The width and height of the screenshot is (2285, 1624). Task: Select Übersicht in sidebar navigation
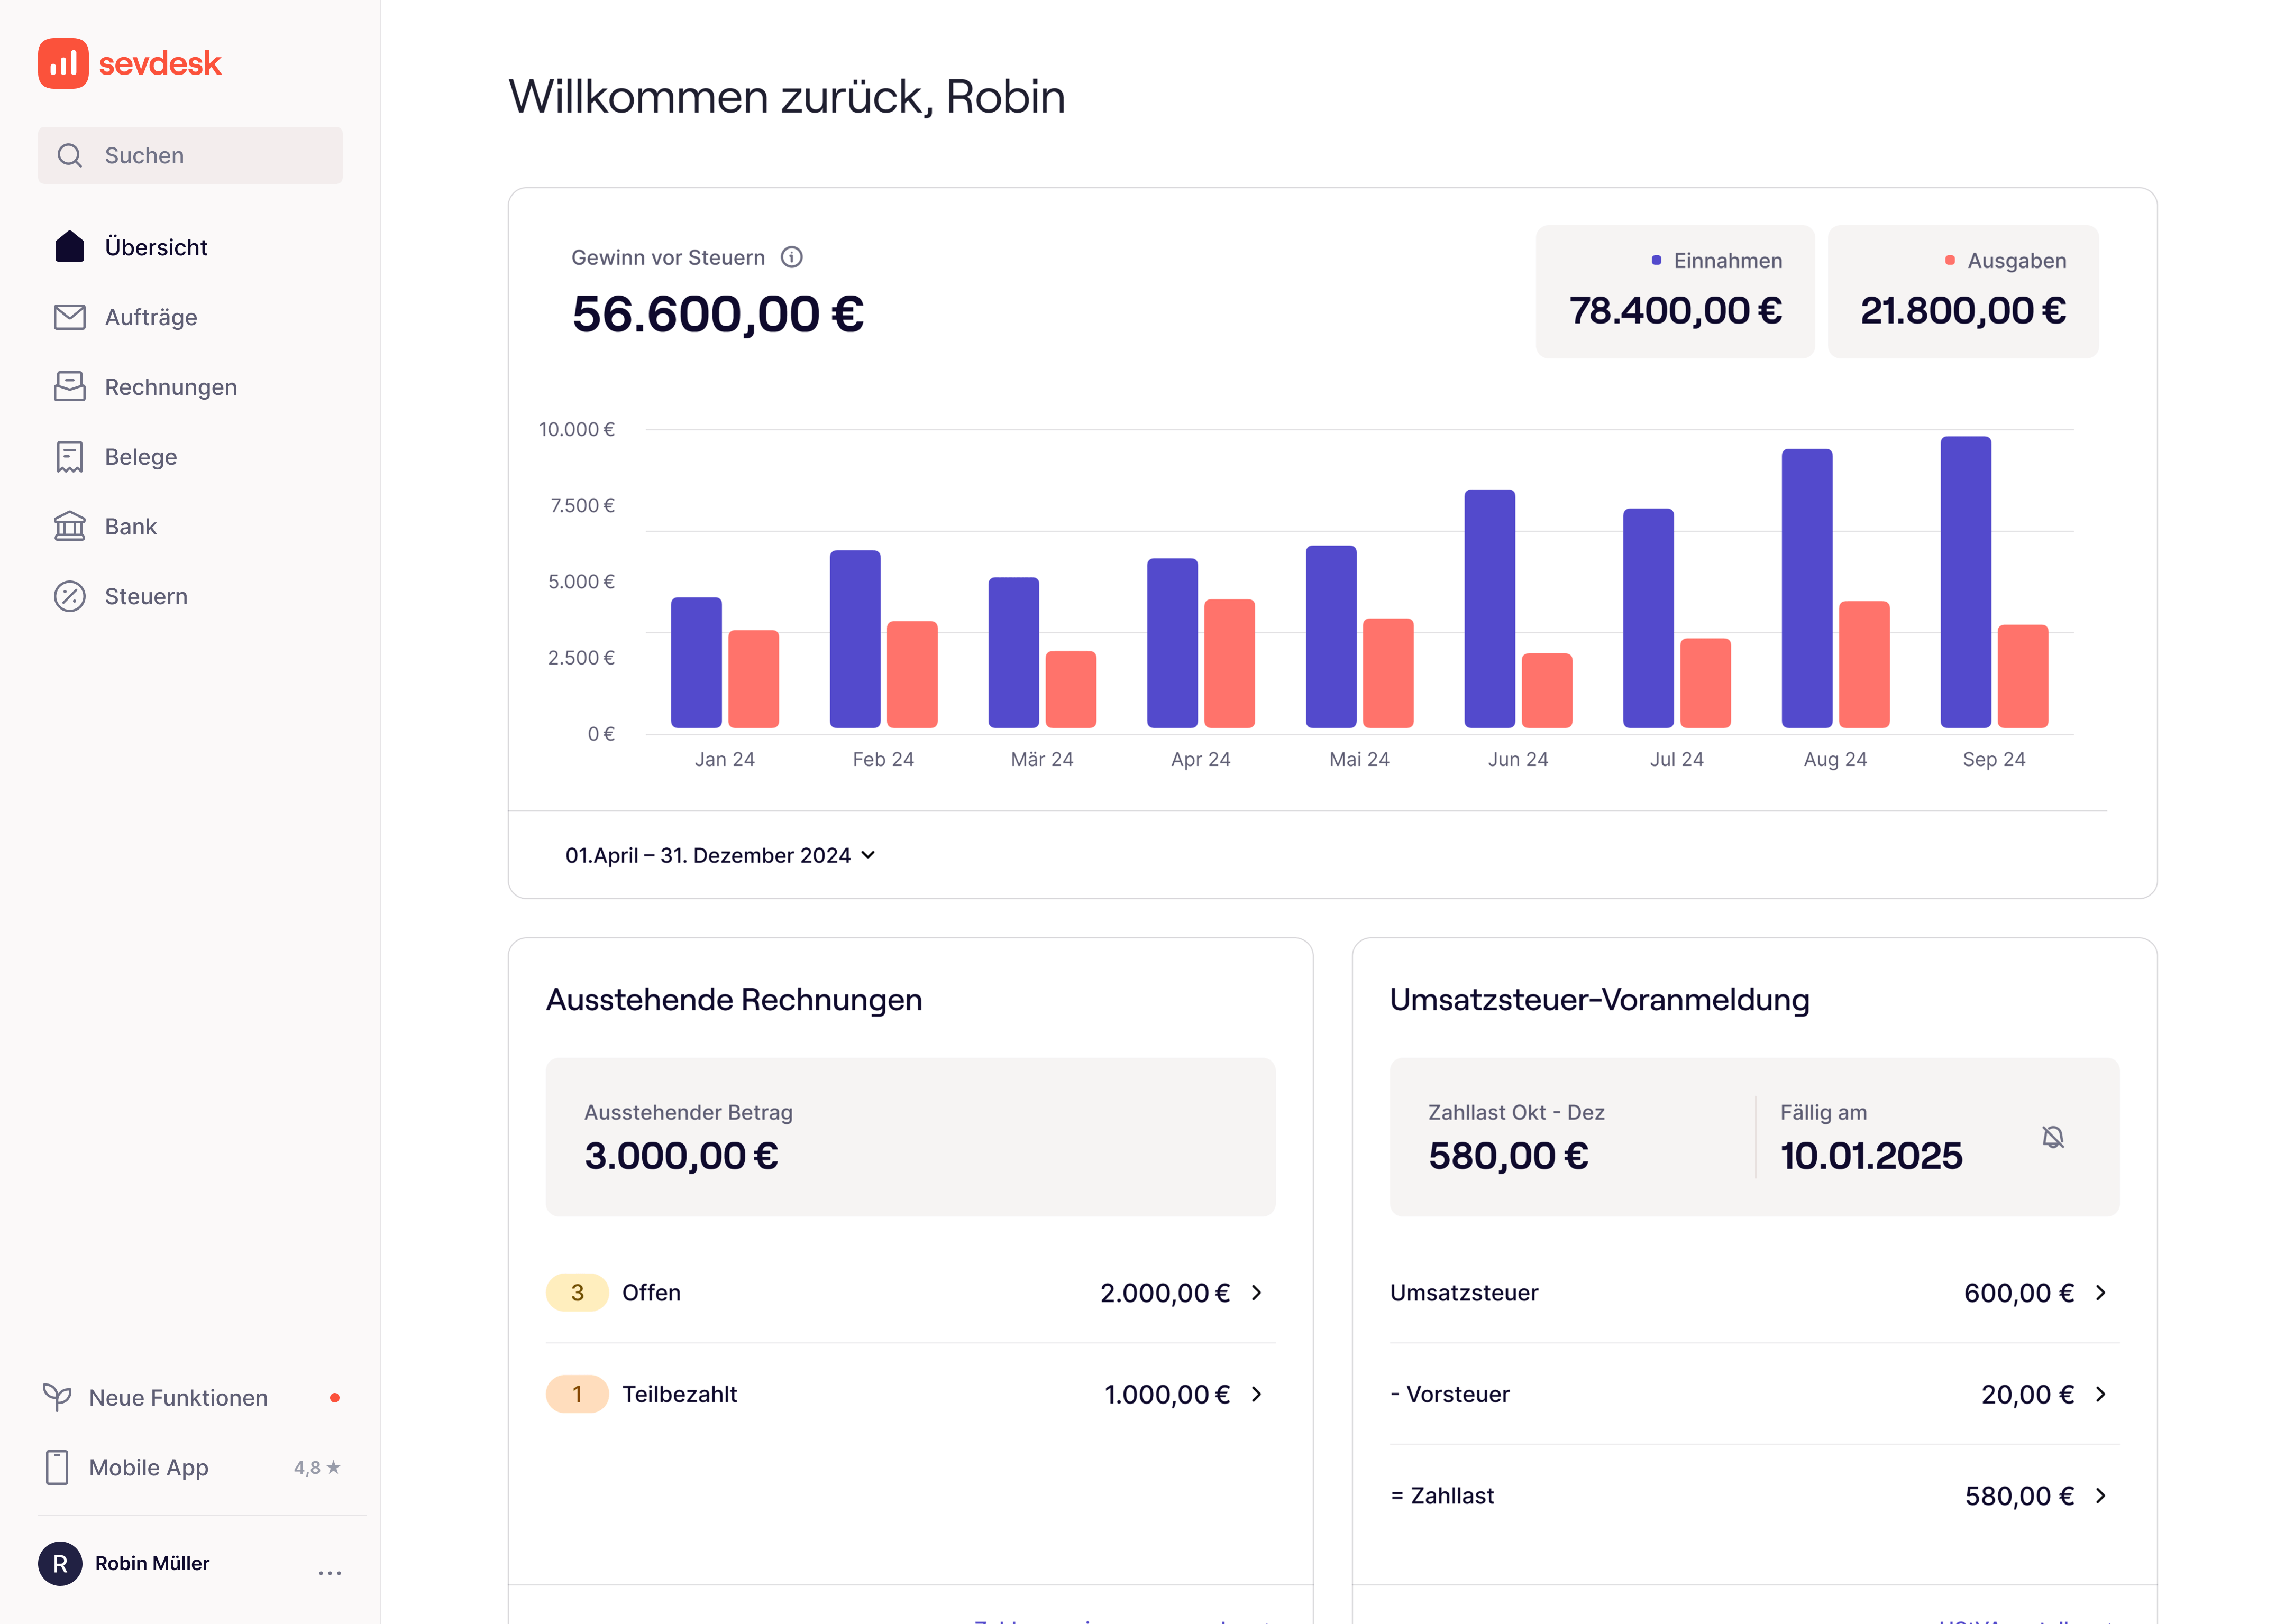pos(155,247)
